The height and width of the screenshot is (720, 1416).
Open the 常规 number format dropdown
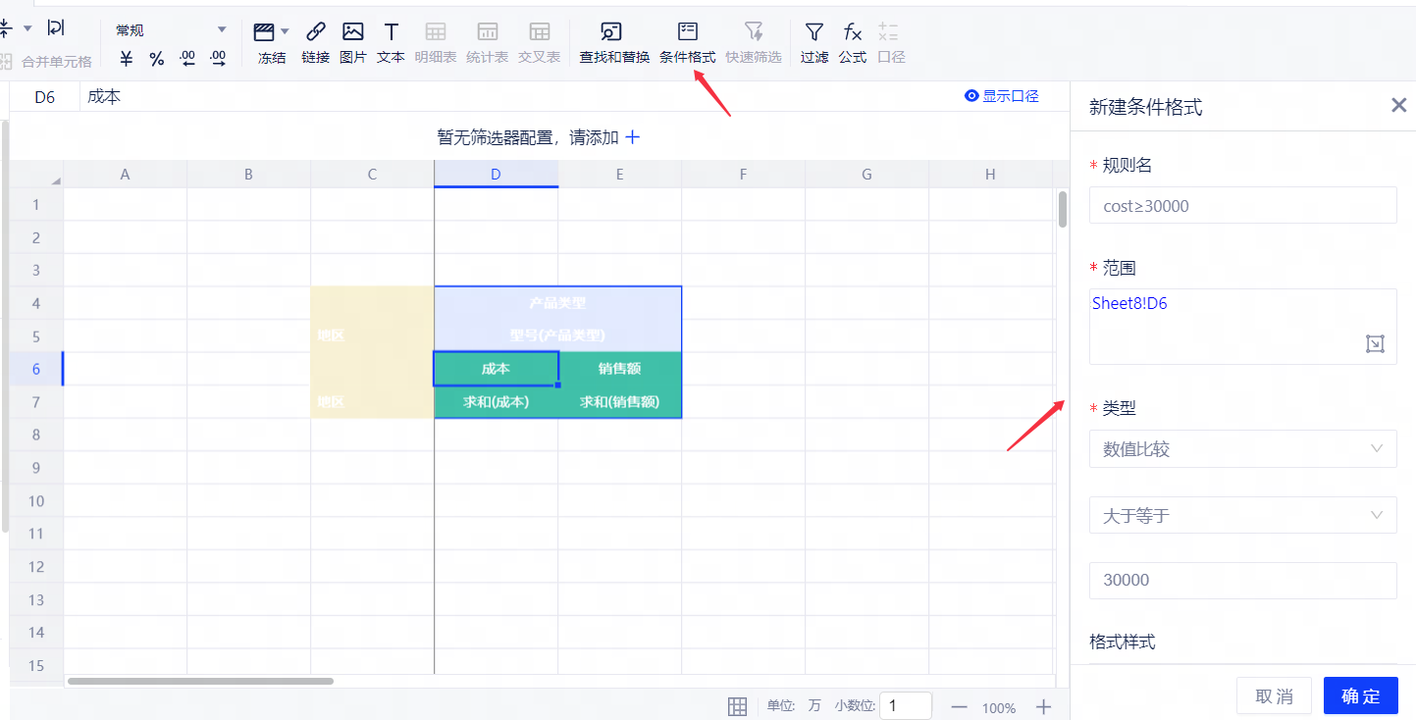pyautogui.click(x=171, y=30)
